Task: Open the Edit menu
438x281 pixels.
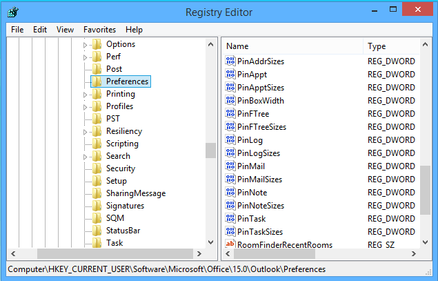Action: (40, 30)
